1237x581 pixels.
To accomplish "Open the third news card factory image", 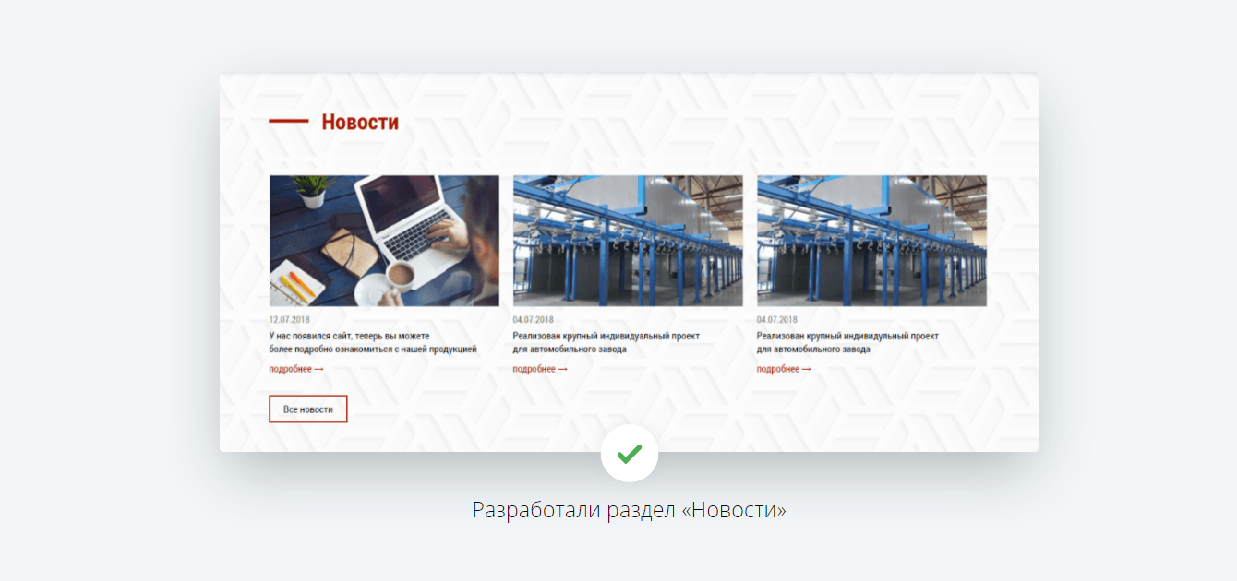I will [x=871, y=241].
